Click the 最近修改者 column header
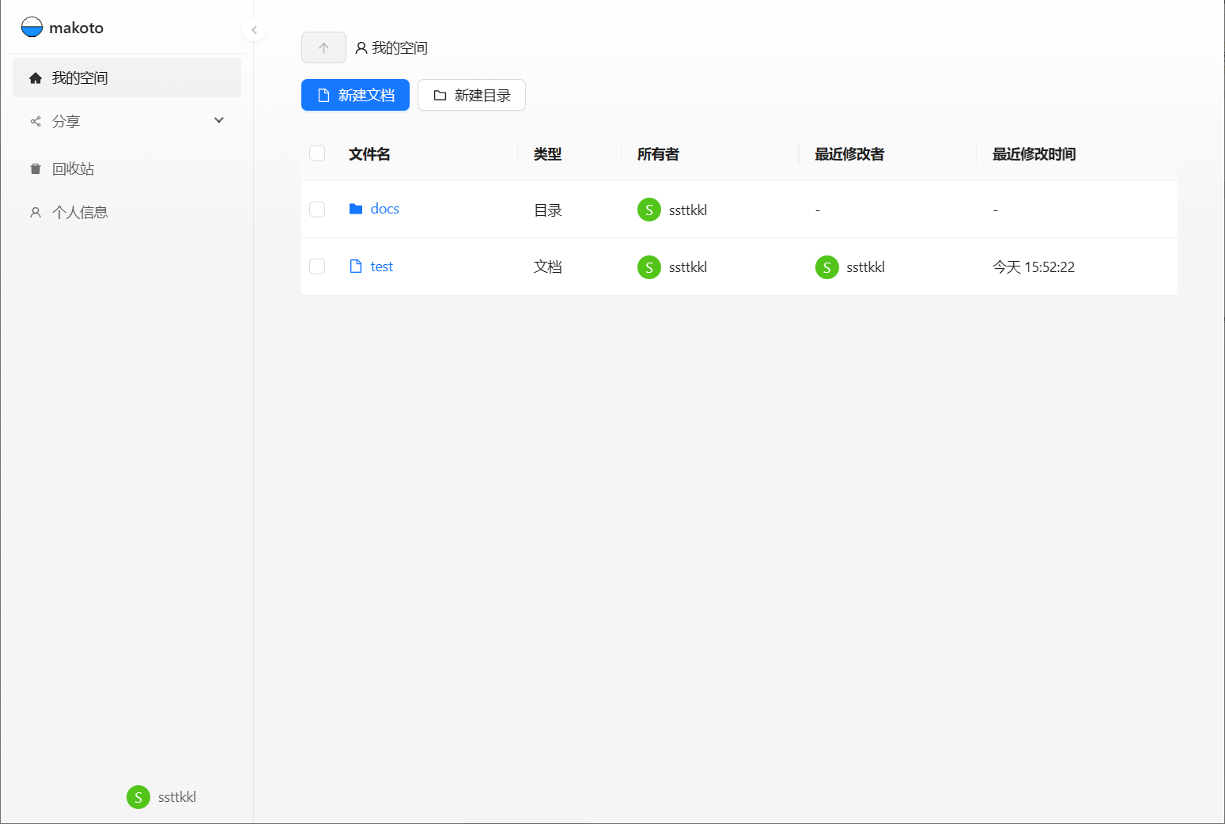 click(849, 154)
